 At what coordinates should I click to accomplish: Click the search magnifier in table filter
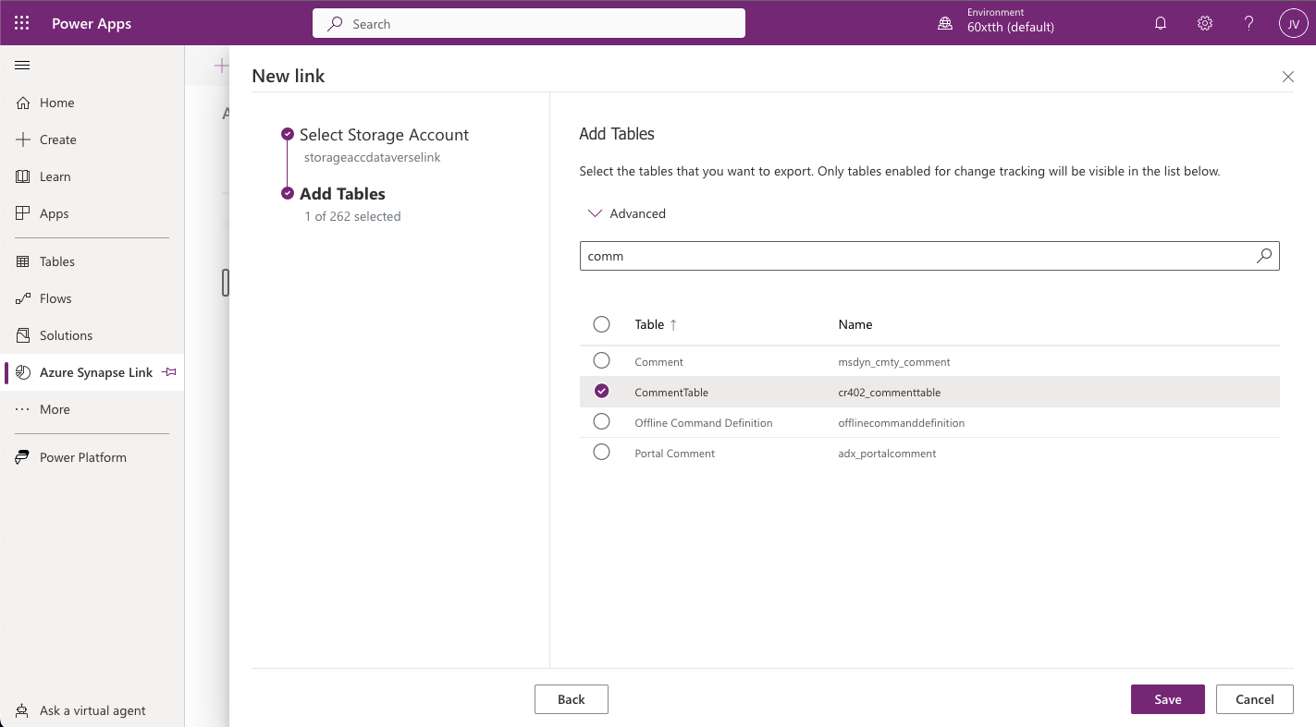[1264, 256]
